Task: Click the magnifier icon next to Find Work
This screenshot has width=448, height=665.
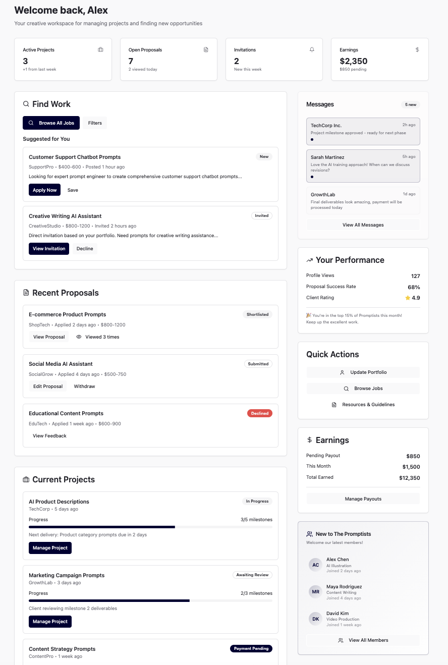Action: pyautogui.click(x=26, y=103)
